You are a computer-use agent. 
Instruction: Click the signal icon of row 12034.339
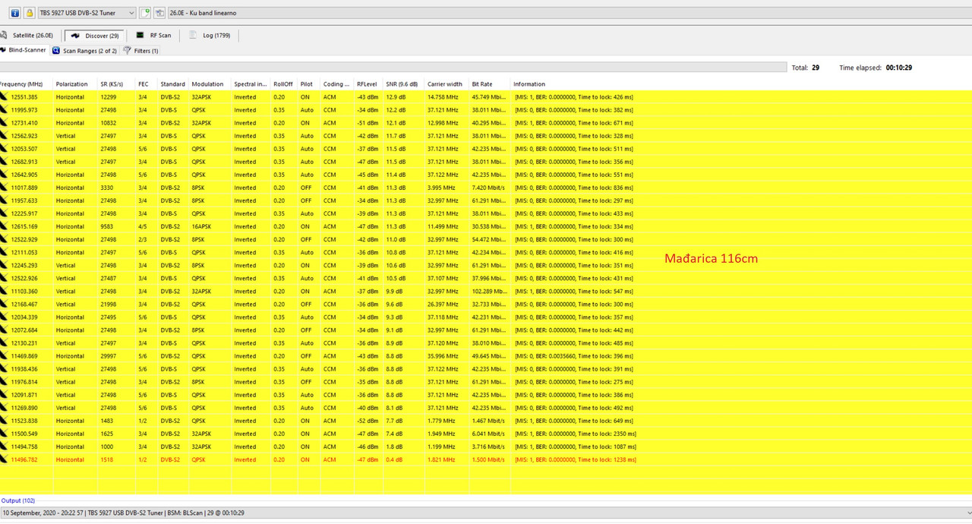pos(4,317)
